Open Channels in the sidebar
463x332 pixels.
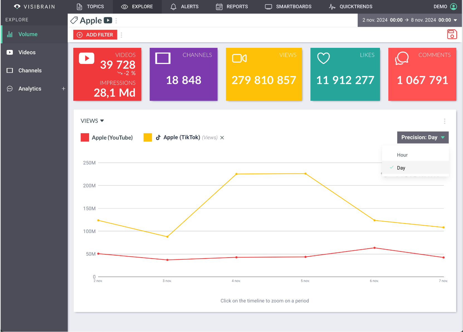(x=34, y=70)
